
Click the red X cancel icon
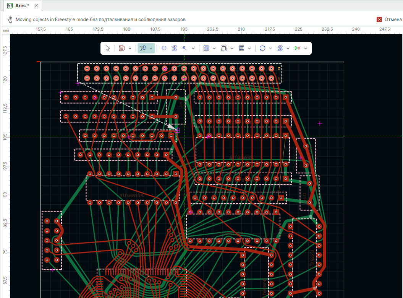coord(379,20)
